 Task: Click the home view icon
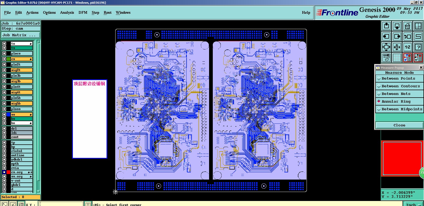408,26
